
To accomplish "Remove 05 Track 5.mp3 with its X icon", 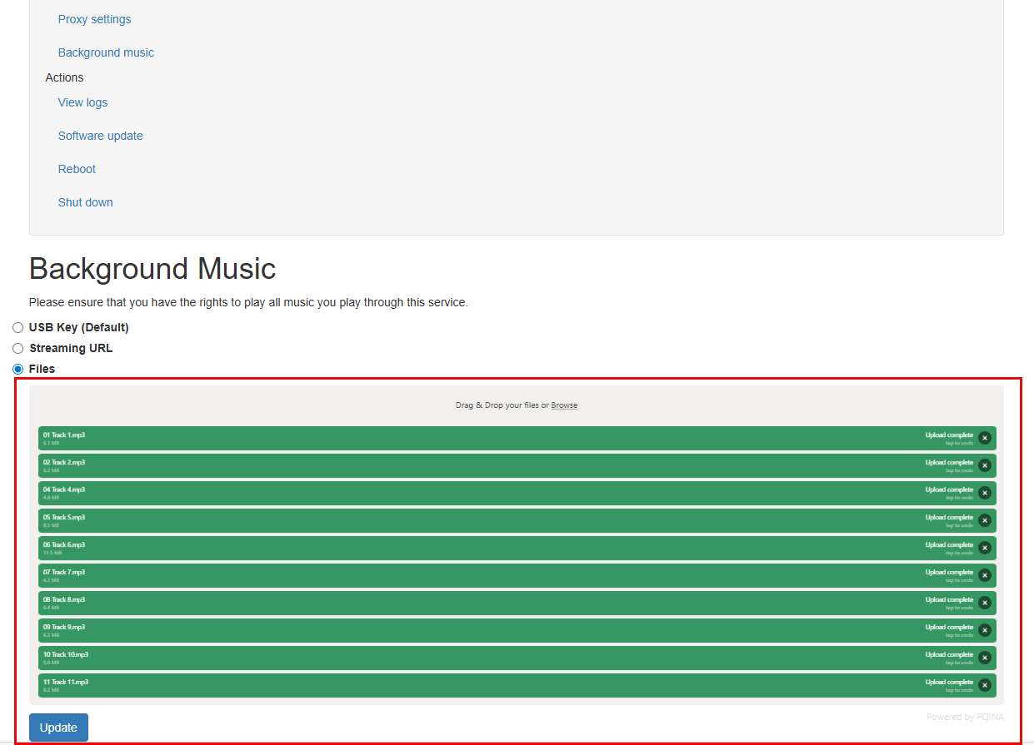I will 984,520.
